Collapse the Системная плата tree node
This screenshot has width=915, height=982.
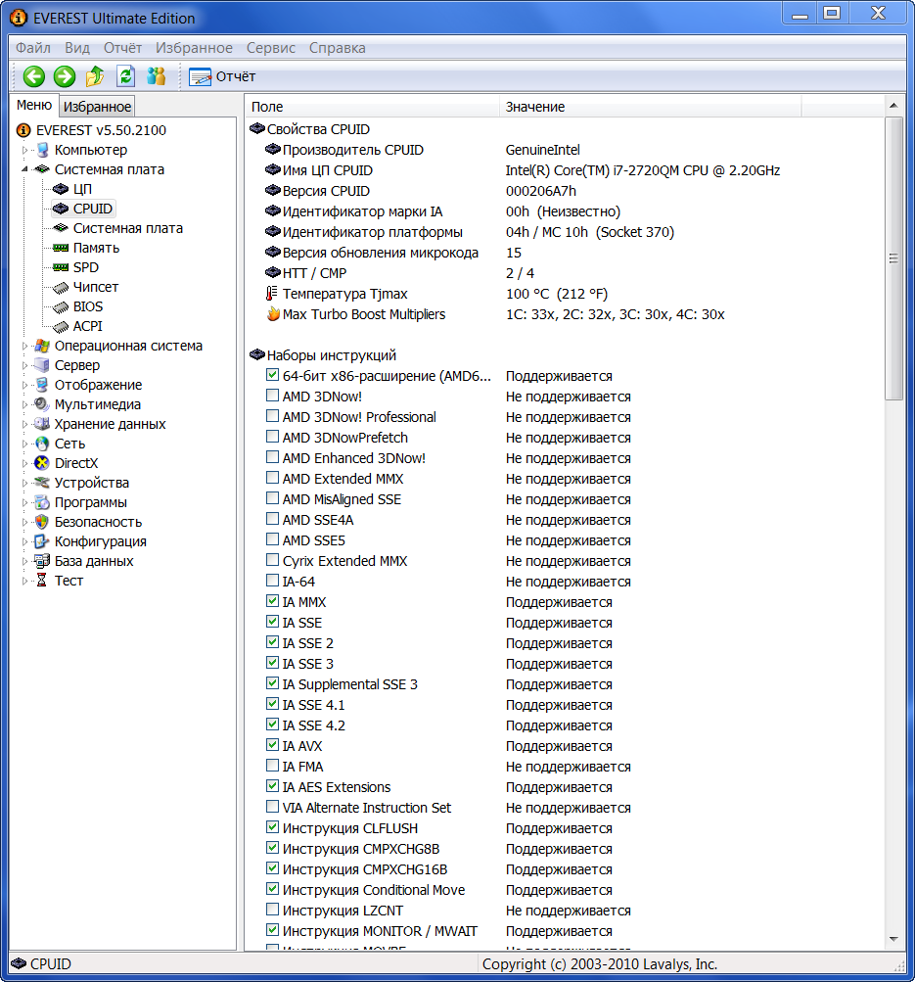click(25, 169)
